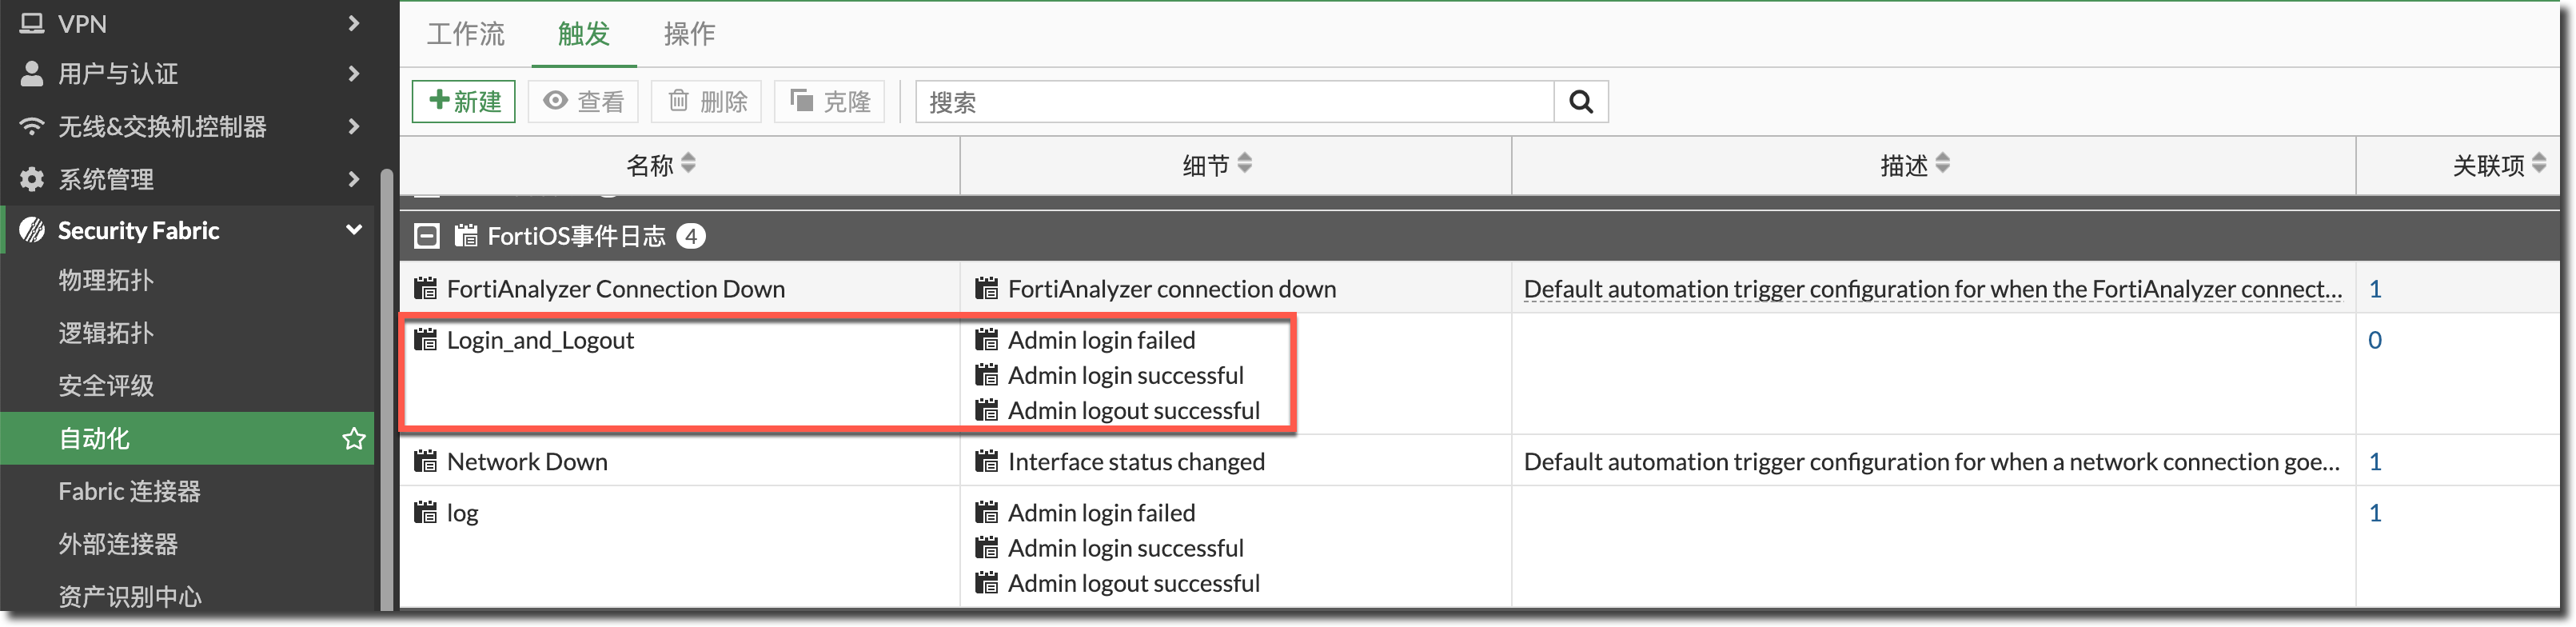The image size is (2576, 627).
Task: Switch to the 工作流 tab
Action: point(465,34)
